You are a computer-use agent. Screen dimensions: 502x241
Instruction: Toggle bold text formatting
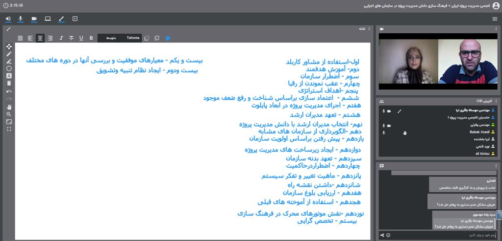tap(91, 38)
